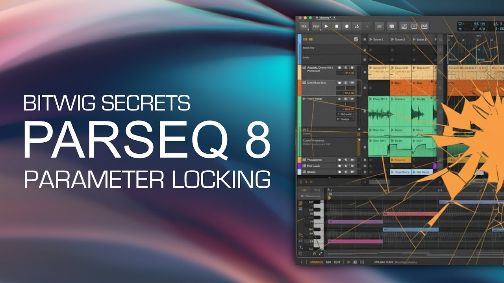Image resolution: width=504 pixels, height=283 pixels.
Task: Launch the first green audio clip
Action: [x=371, y=99]
